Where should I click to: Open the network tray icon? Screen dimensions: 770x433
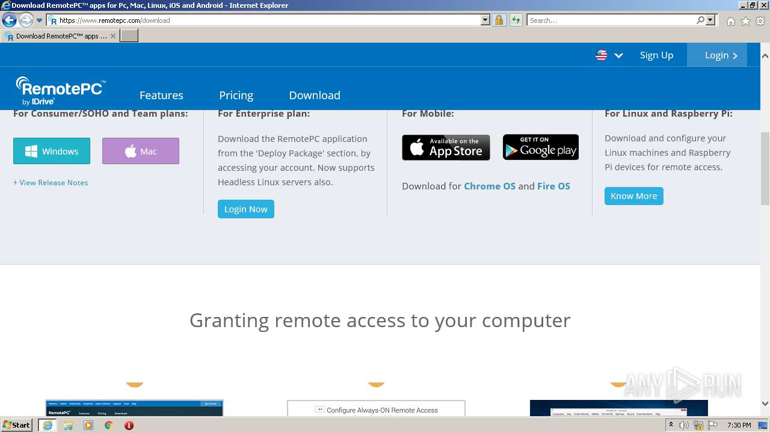(698, 425)
